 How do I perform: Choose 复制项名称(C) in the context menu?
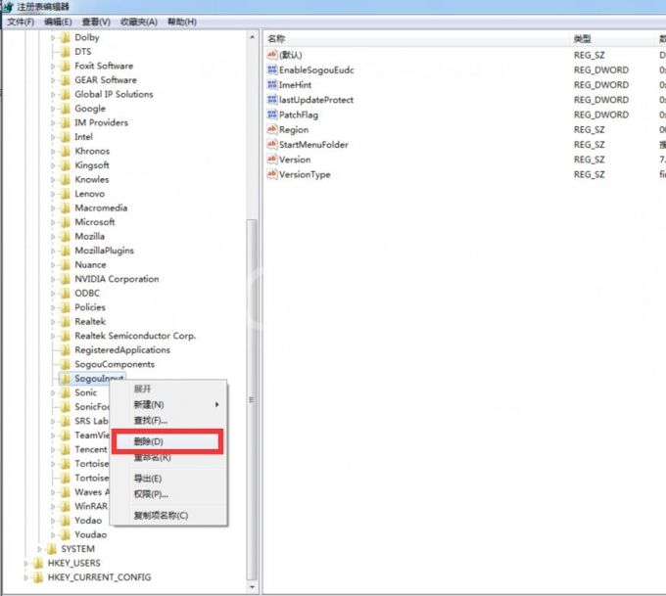[x=168, y=516]
